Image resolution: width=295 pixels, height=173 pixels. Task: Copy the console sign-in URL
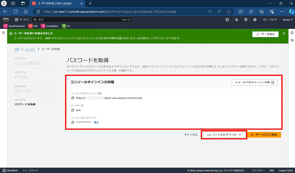(x=73, y=98)
